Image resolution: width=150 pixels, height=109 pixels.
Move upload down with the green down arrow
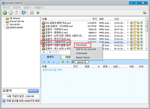pyautogui.click(x=68, y=62)
